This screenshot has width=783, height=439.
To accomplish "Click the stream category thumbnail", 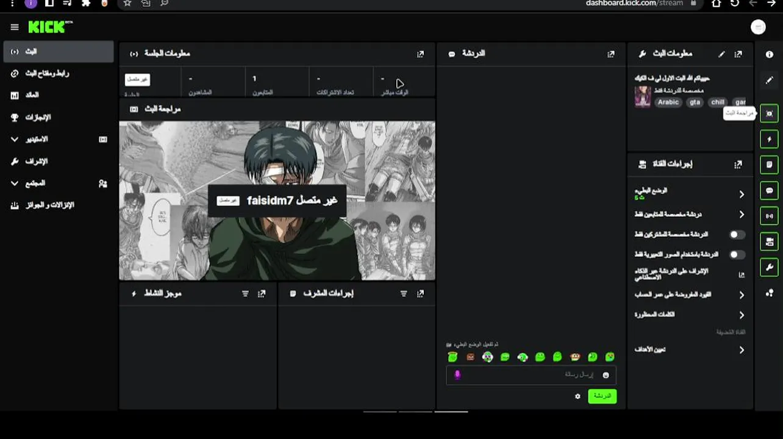I will pyautogui.click(x=642, y=96).
